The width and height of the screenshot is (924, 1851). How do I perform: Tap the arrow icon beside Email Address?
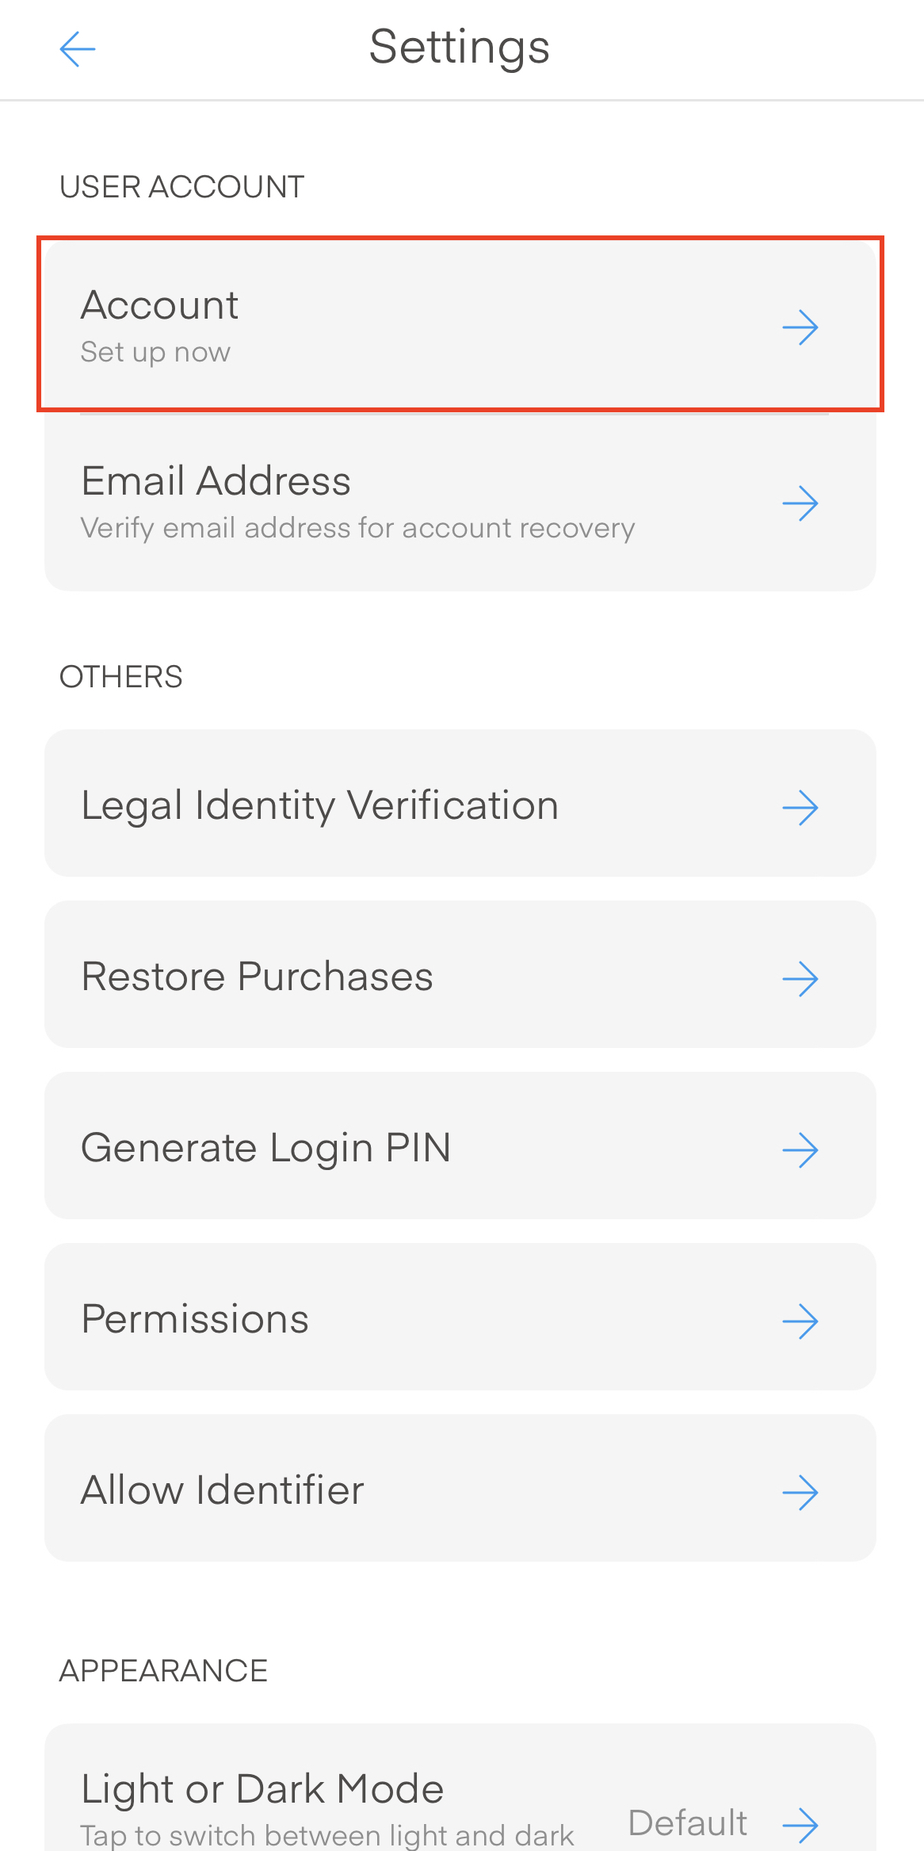[800, 503]
